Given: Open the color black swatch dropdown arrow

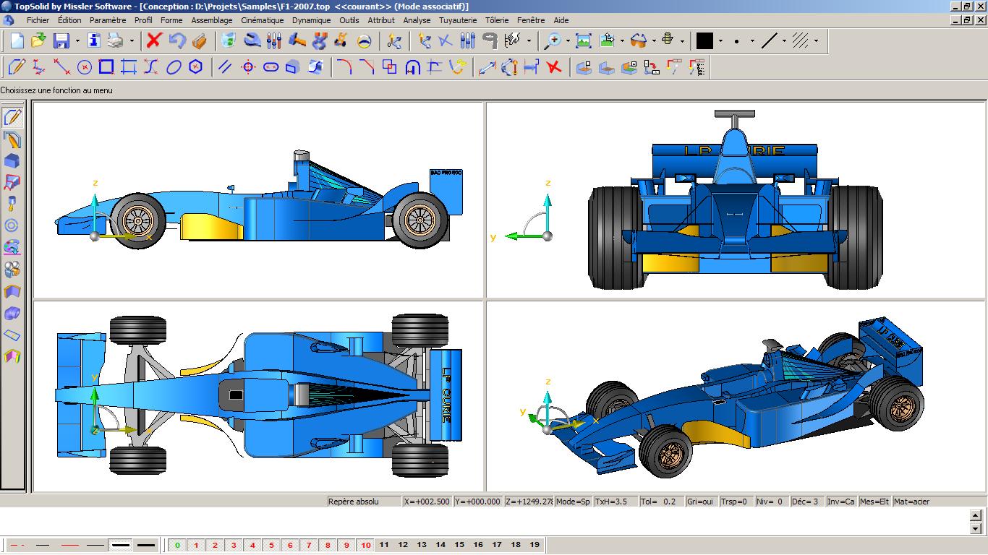Looking at the screenshot, I should coord(720,41).
